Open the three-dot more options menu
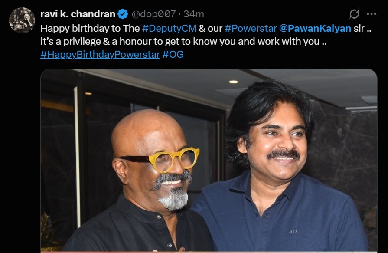This screenshot has height=253, width=388. coord(372,14)
